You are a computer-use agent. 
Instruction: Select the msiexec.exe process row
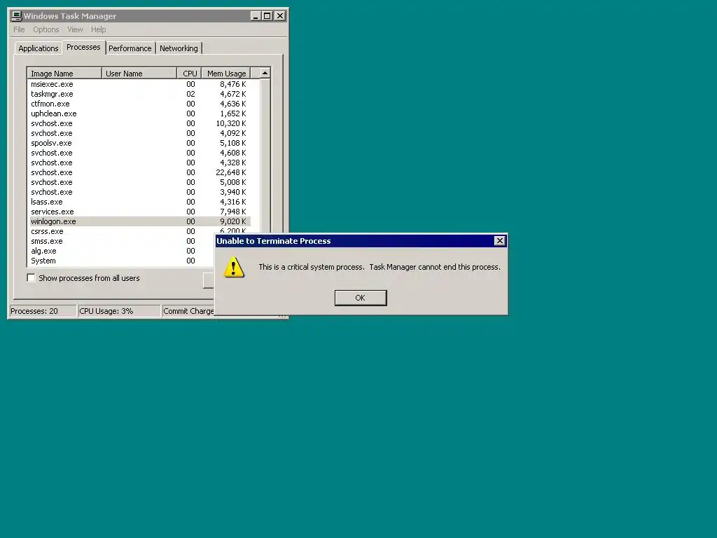coord(139,84)
